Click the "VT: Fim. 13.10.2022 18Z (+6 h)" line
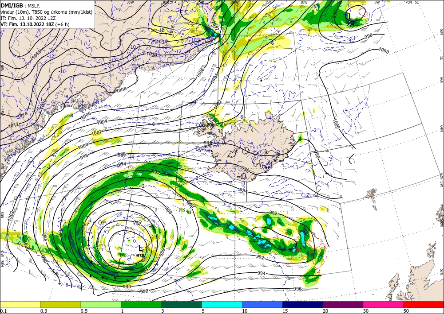Image resolution: width=444 pixels, height=314 pixels. tap(35, 24)
